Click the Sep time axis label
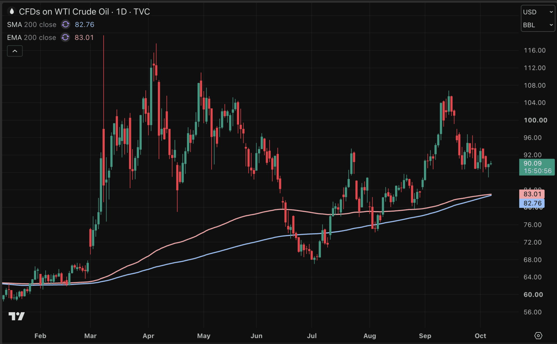This screenshot has width=557, height=344. [x=425, y=336]
